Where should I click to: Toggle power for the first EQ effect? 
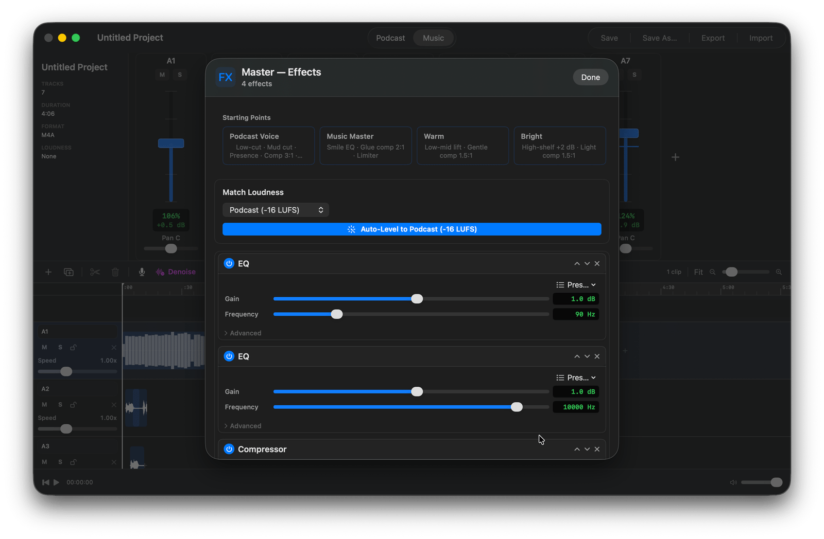[x=229, y=263]
